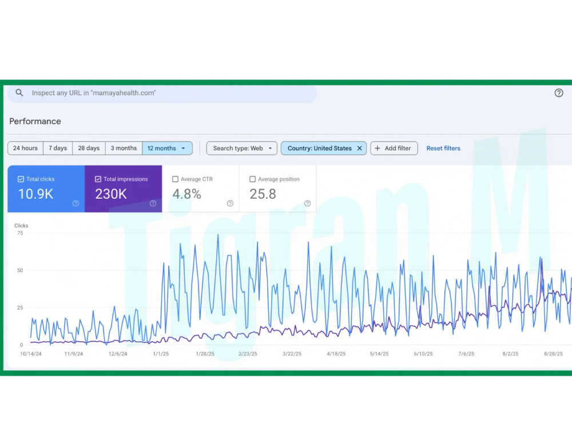Click the 4.8% average CTR value
Image resolution: width=572 pixels, height=430 pixels.
click(186, 194)
